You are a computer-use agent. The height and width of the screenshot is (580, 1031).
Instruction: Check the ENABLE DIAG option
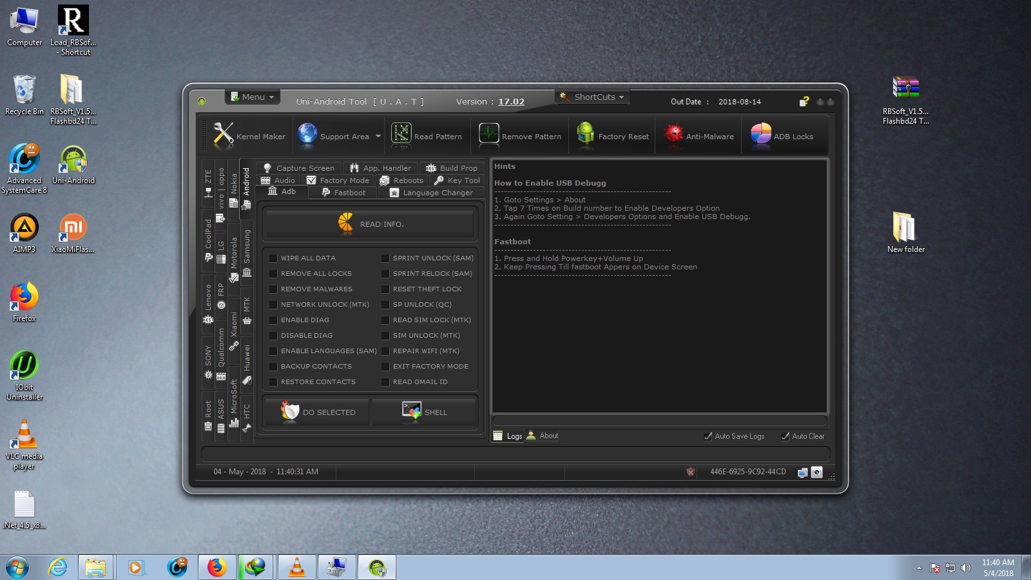[x=273, y=320]
